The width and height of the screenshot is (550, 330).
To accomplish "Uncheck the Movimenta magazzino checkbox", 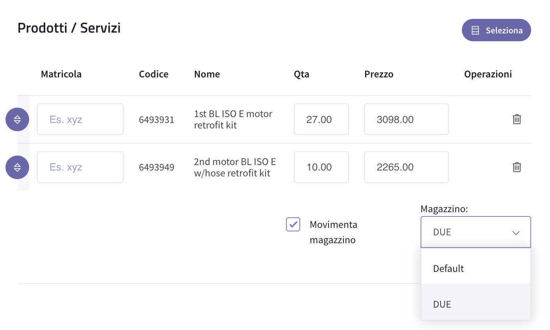I will 293,224.
